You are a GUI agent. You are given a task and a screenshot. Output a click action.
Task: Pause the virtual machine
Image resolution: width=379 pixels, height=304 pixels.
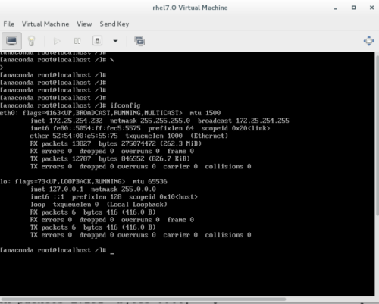click(x=77, y=41)
